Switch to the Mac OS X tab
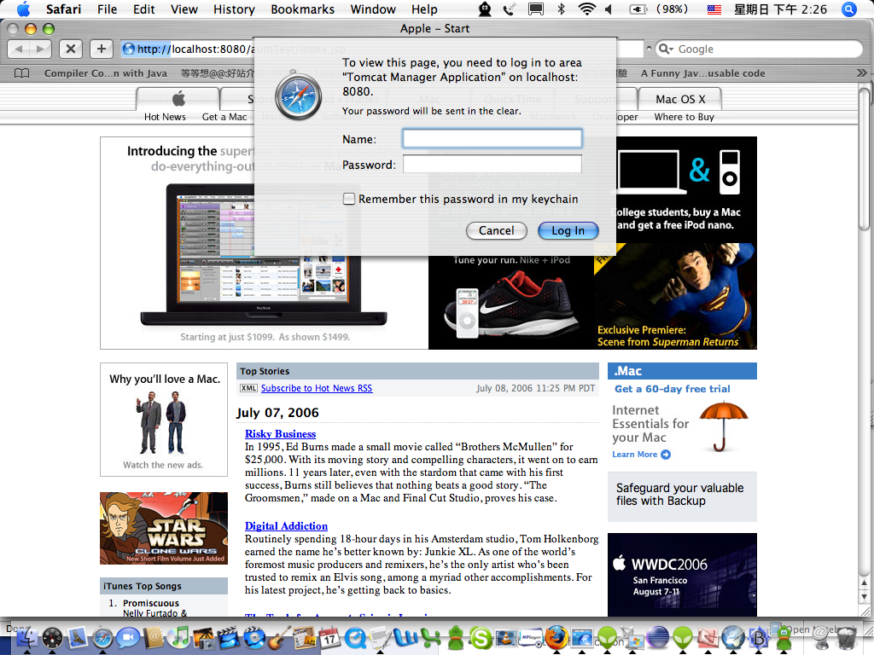The image size is (874, 655). click(x=680, y=99)
